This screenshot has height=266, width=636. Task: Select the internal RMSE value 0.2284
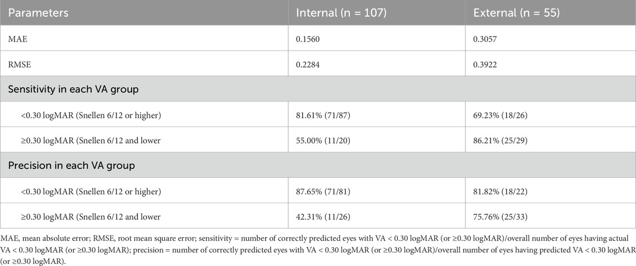click(309, 63)
